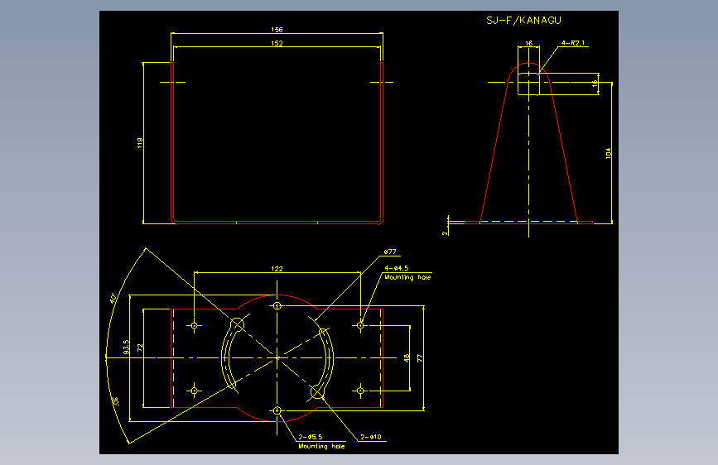Select the 152 inner width dimension
Screen dimensions: 718x465
[x=277, y=44]
